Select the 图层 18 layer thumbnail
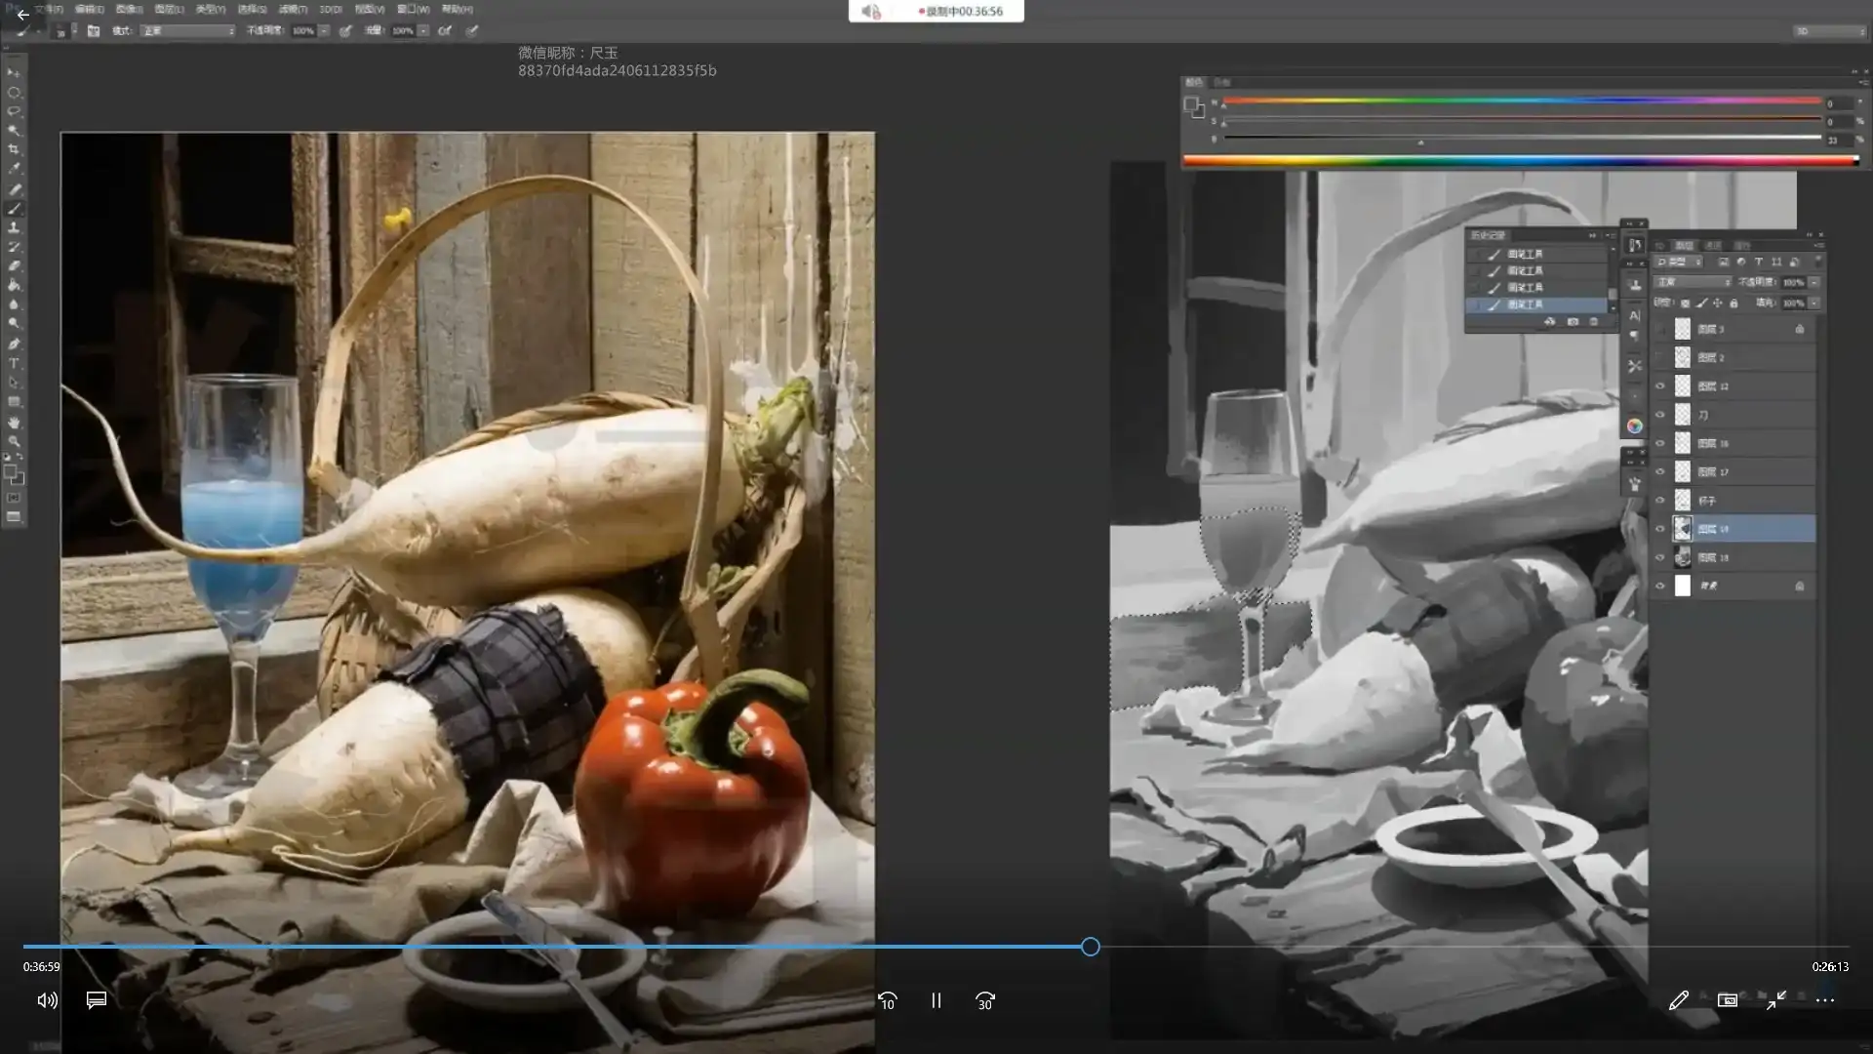Viewport: 1873px width, 1054px height. 1683,557
